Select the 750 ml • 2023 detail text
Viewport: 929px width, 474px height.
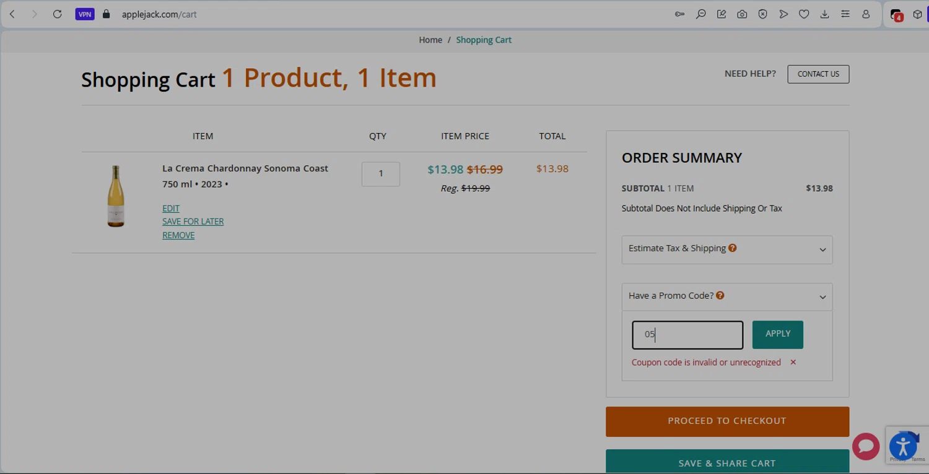(x=195, y=184)
